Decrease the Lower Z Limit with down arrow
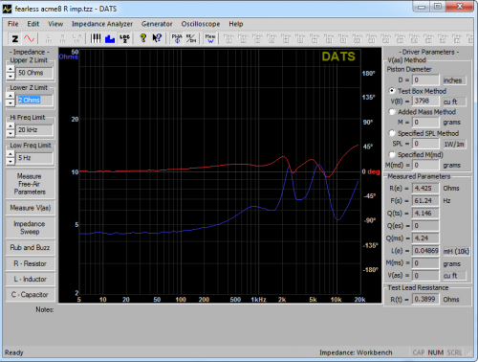The height and width of the screenshot is (362, 478). point(11,103)
